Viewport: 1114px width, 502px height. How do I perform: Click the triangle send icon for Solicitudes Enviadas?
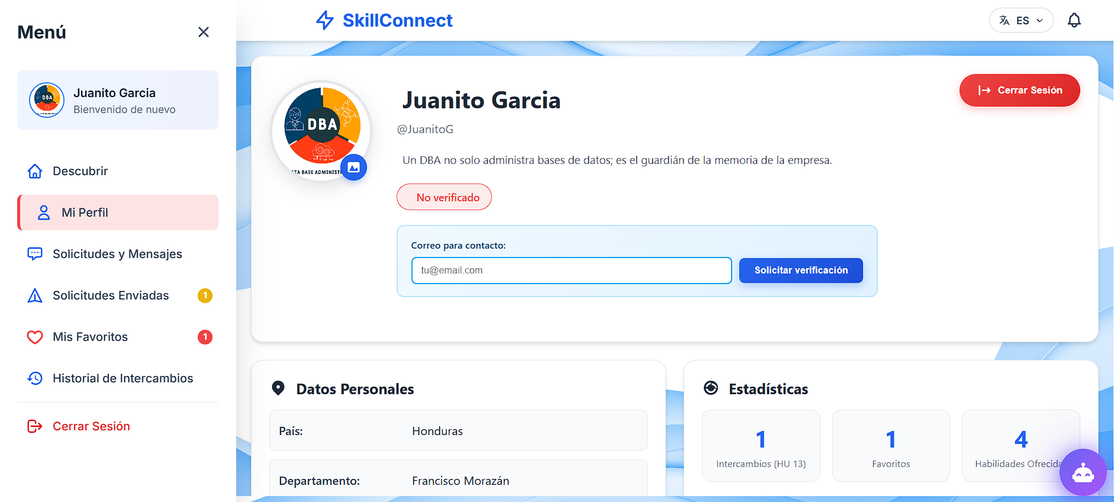coord(35,295)
